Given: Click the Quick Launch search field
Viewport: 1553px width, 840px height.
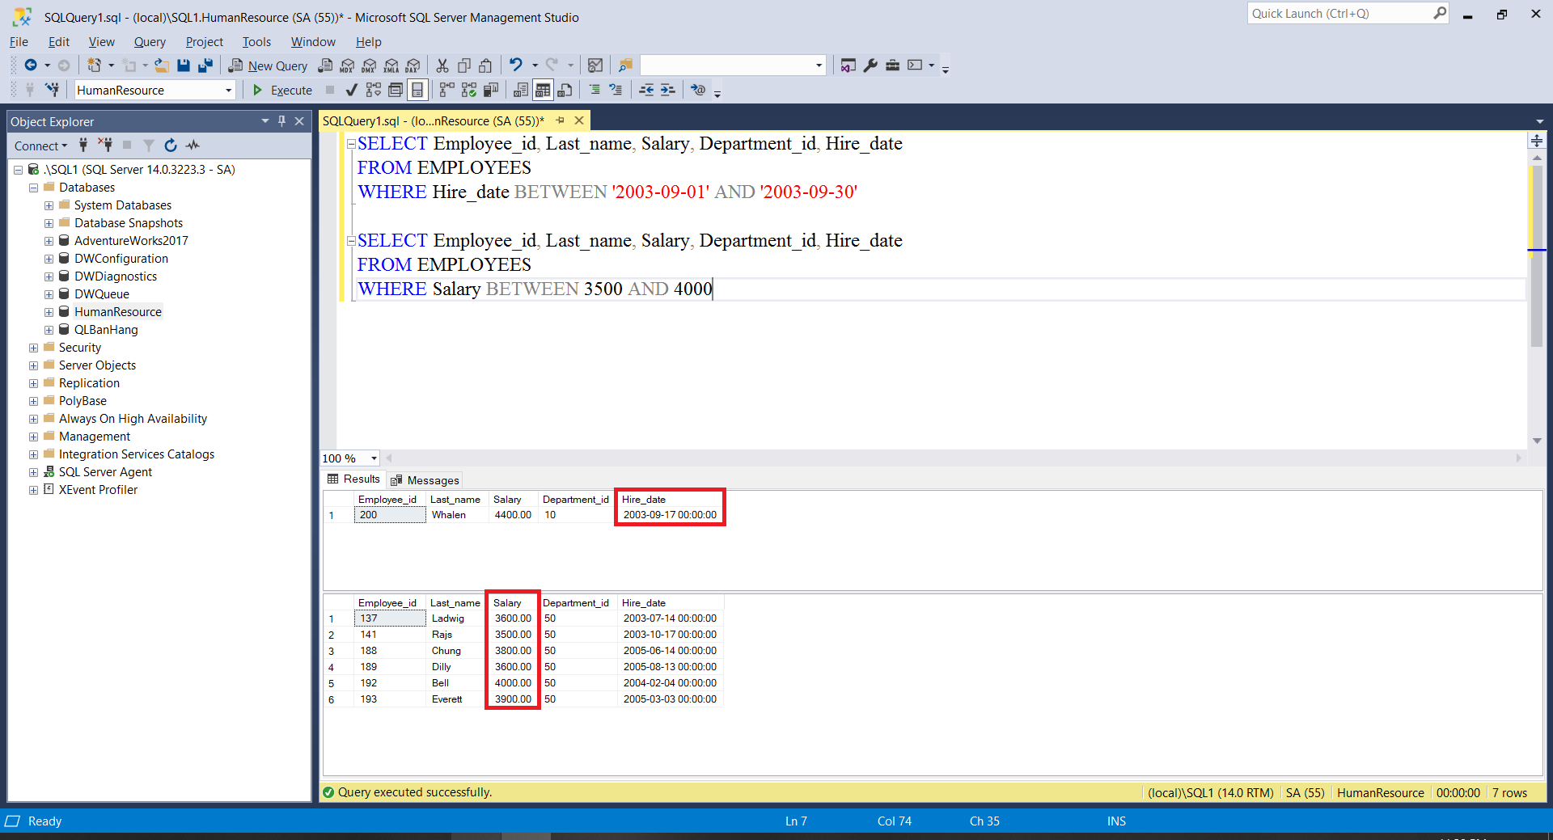Looking at the screenshot, I should [x=1340, y=14].
